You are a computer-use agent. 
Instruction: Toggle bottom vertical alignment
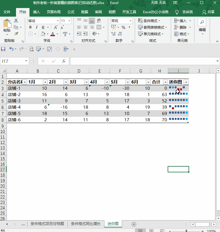(92, 21)
